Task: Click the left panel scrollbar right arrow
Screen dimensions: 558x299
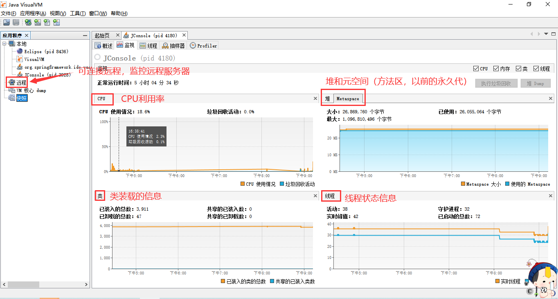Action: (85, 284)
